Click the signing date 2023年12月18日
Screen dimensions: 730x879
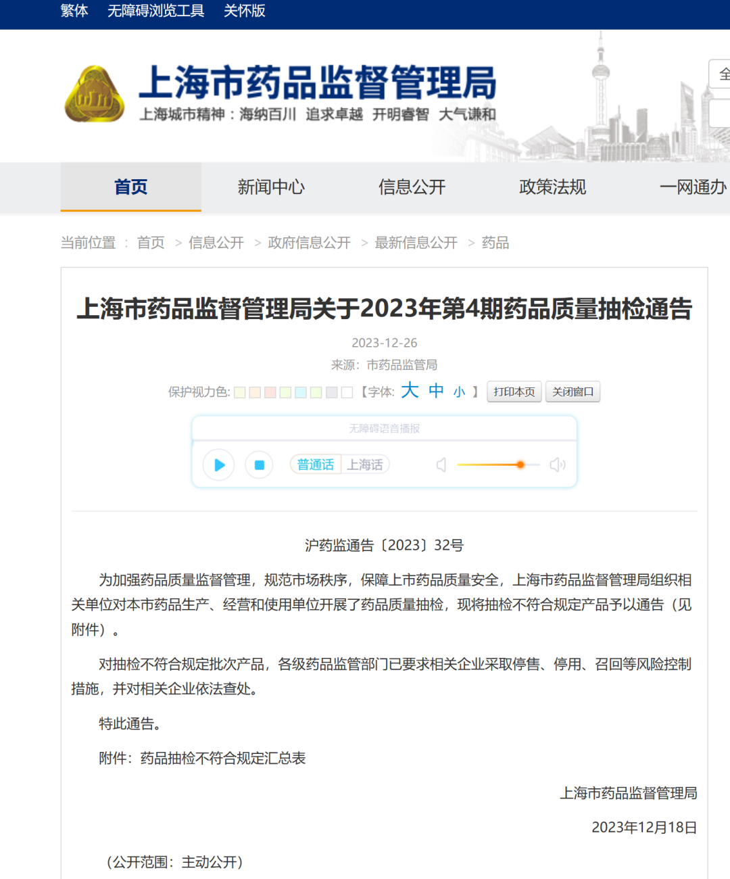click(x=645, y=828)
